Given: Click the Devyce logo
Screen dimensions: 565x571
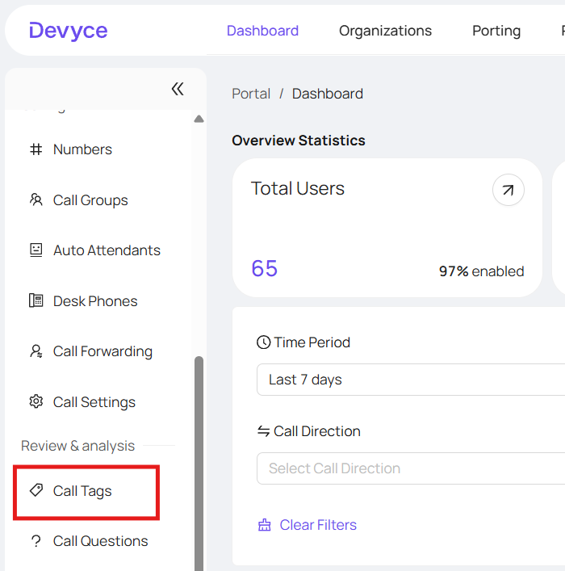Looking at the screenshot, I should point(69,31).
